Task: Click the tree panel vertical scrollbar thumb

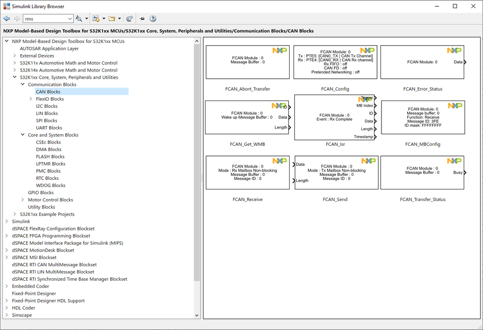Action: [x=197, y=162]
